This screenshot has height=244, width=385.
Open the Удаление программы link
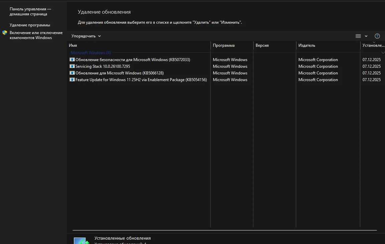[x=30, y=25]
